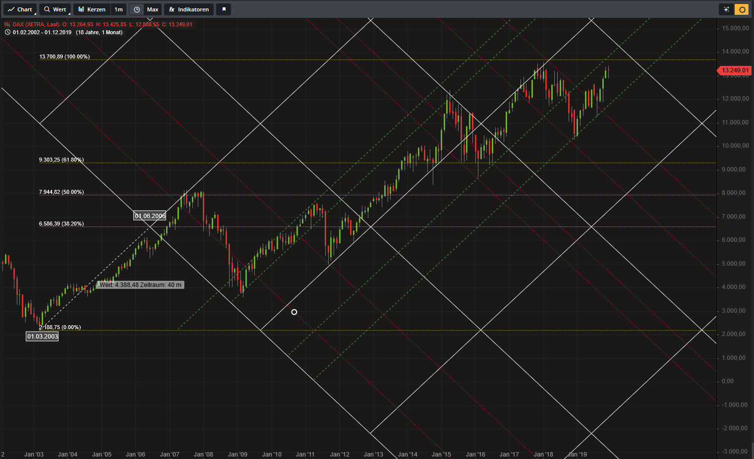
Task: Click the Wert: 4.388,48 Zeitraum: 40 m label
Action: [140, 285]
